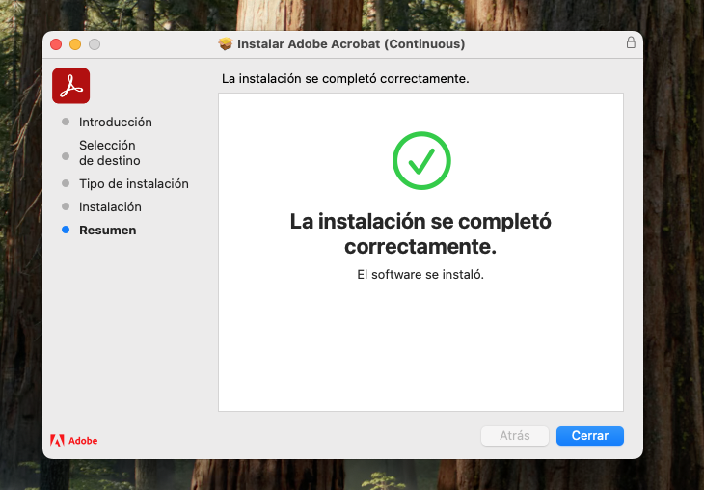Click the text El software se instaló.

420,274
